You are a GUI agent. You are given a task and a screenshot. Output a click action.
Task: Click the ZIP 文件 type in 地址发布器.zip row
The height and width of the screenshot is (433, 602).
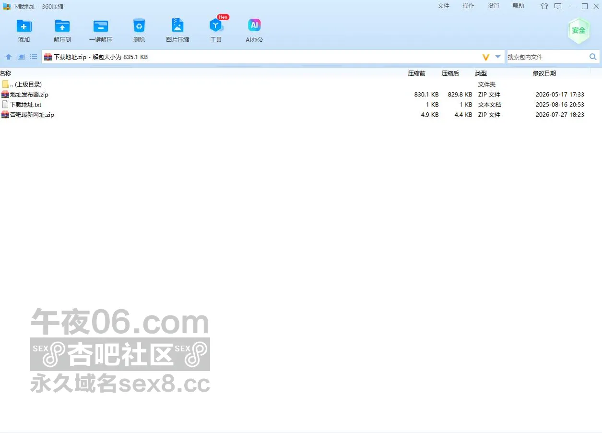point(489,95)
